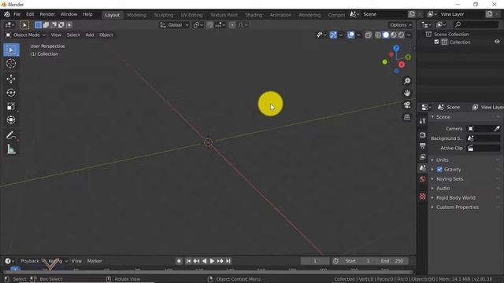Screen dimensions: 504x283
Task: Open the File menu
Action: tap(17, 14)
